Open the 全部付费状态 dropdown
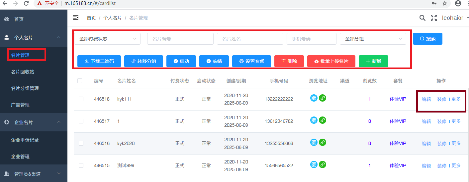The width and height of the screenshot is (469, 182). [x=107, y=39]
